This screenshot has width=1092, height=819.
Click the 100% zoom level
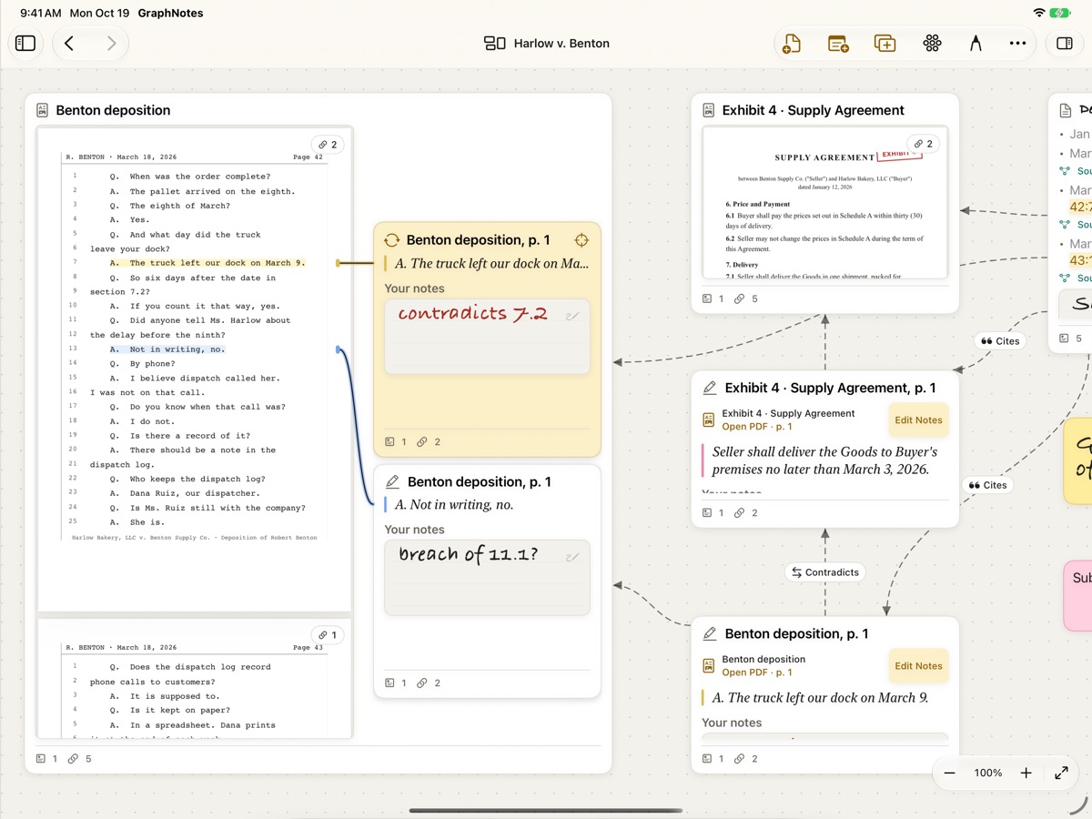pyautogui.click(x=988, y=773)
